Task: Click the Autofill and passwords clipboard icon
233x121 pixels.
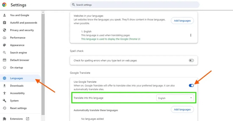Action: coord(4,23)
